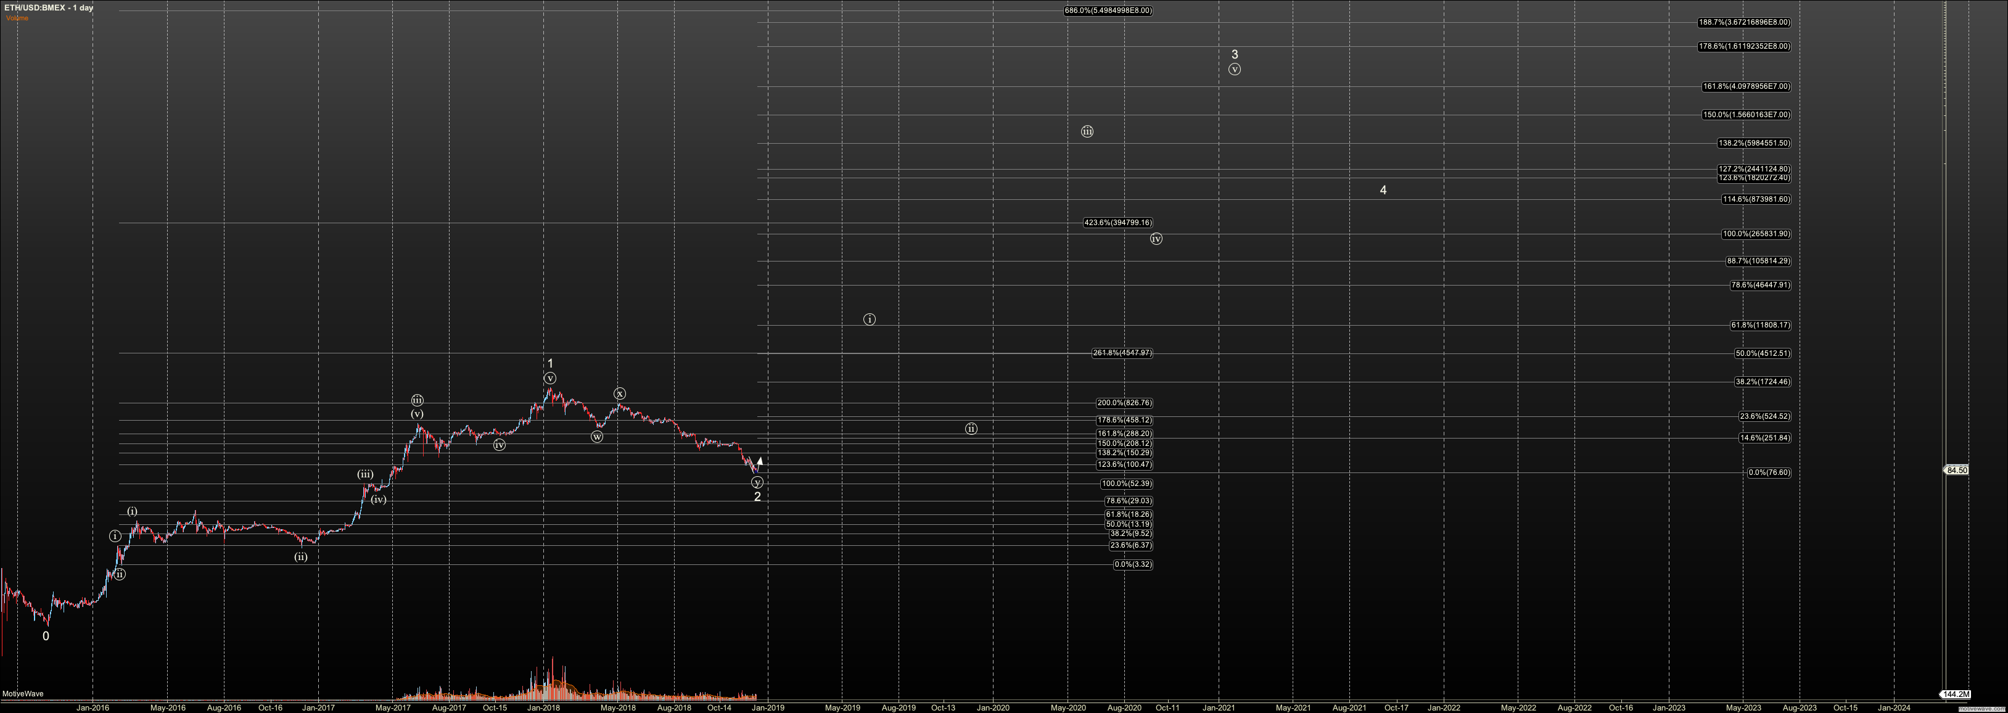Select the 138.2%(150.29) extension label
The height and width of the screenshot is (713, 2008).
[x=1124, y=453]
